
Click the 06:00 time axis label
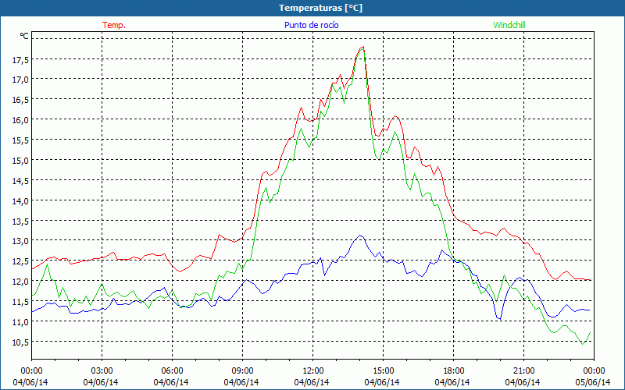(x=173, y=370)
